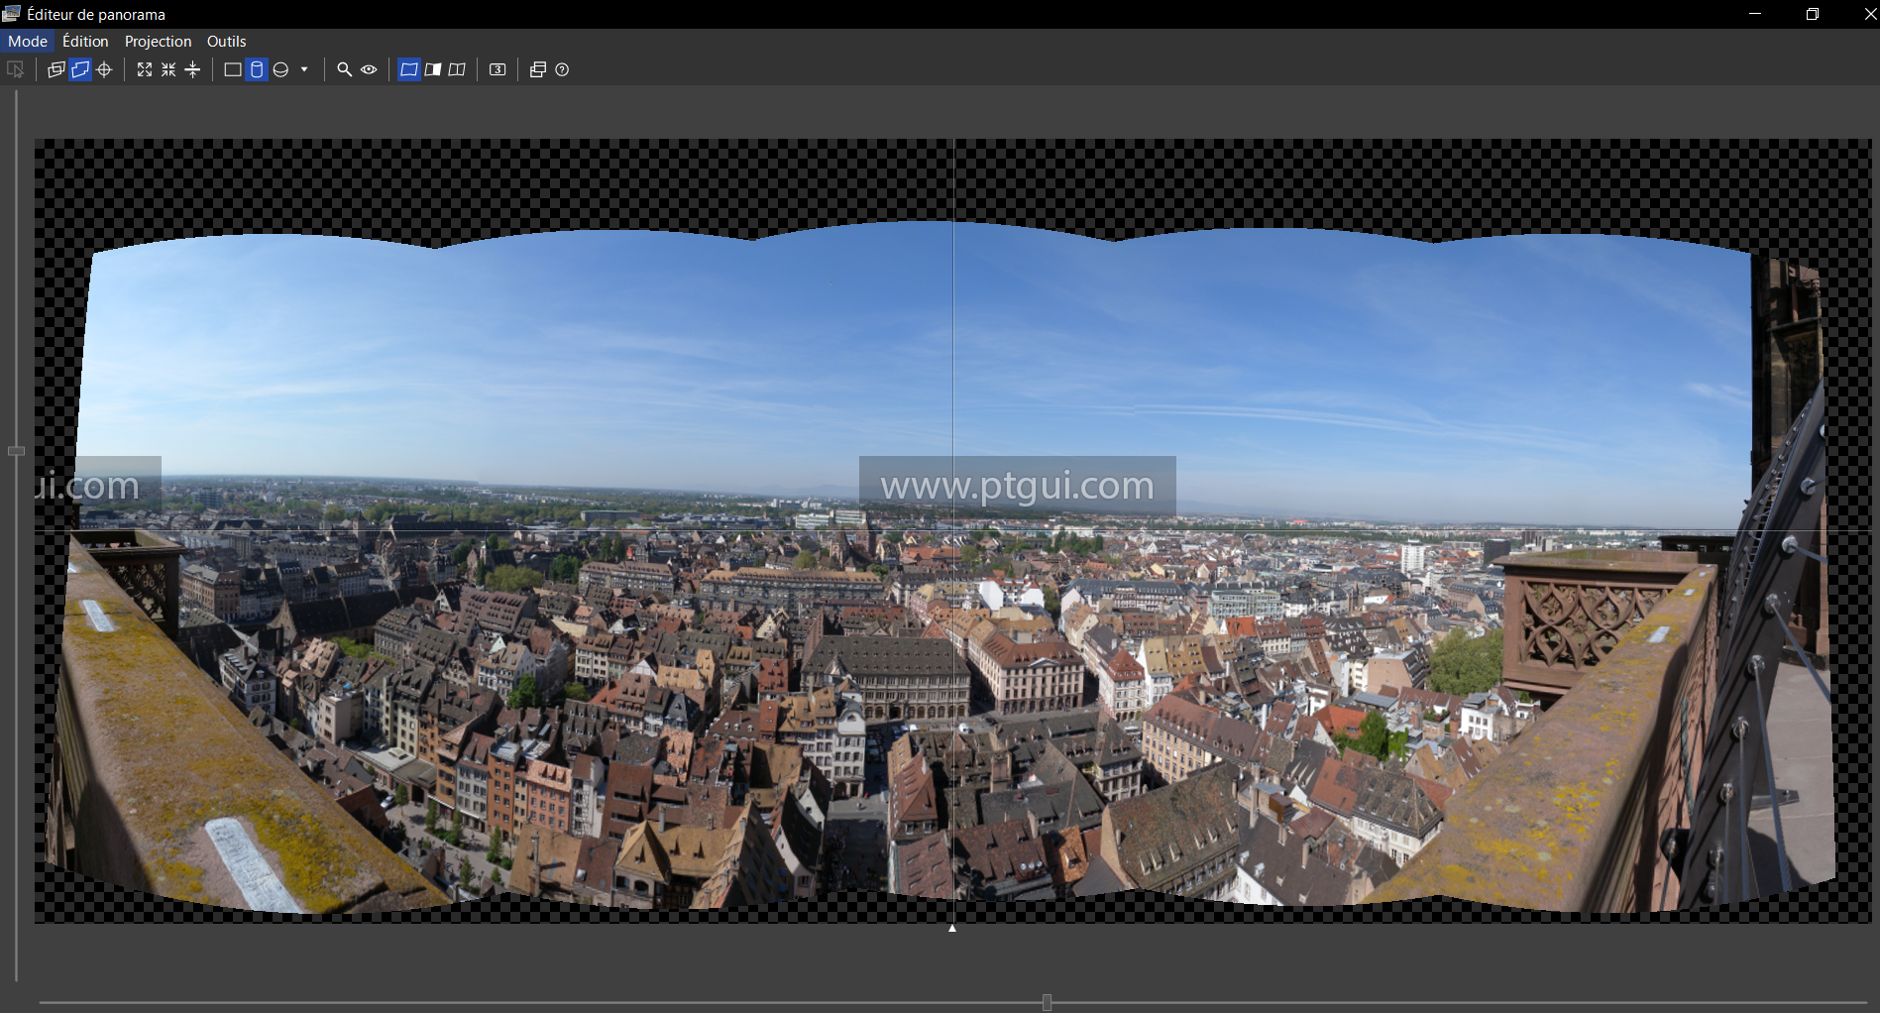
Task: Select the image outlines view icon
Action: click(457, 69)
